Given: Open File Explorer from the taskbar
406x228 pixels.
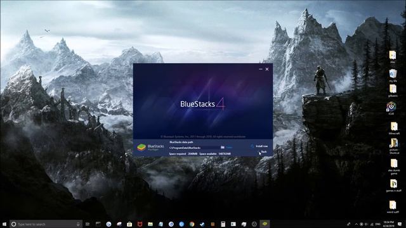Looking at the screenshot, I should click(150, 224).
